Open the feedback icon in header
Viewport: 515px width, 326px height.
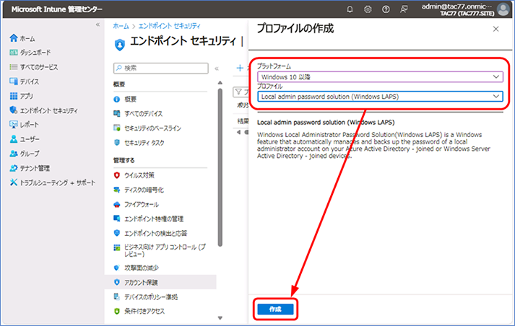click(404, 9)
